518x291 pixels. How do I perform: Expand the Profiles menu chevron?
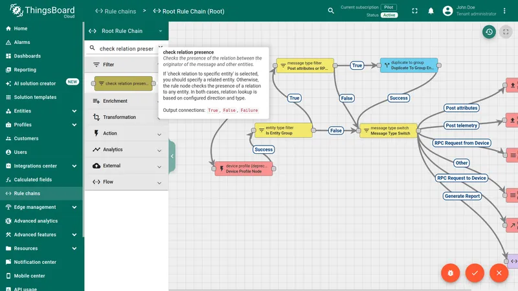[74, 125]
